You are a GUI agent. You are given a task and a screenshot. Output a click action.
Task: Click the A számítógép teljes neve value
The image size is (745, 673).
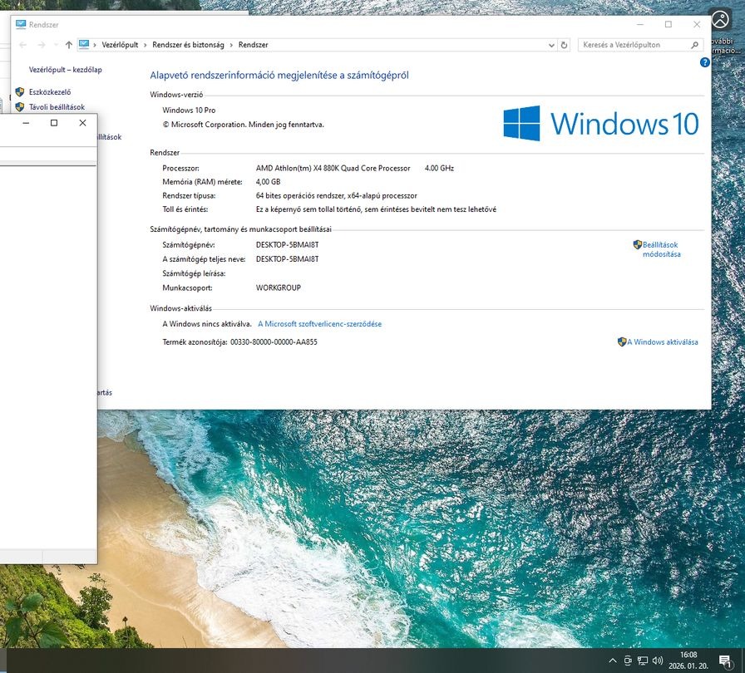click(x=287, y=259)
